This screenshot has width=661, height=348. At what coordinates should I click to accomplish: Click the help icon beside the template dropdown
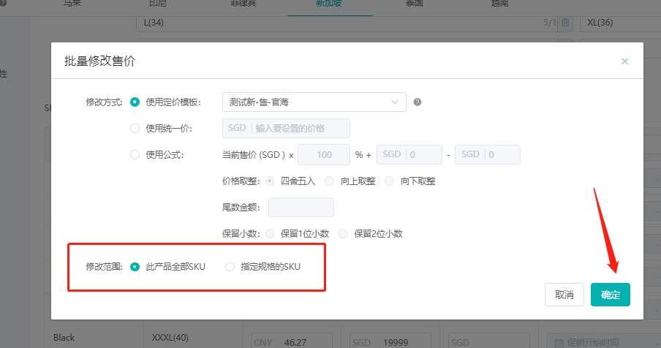tap(418, 102)
